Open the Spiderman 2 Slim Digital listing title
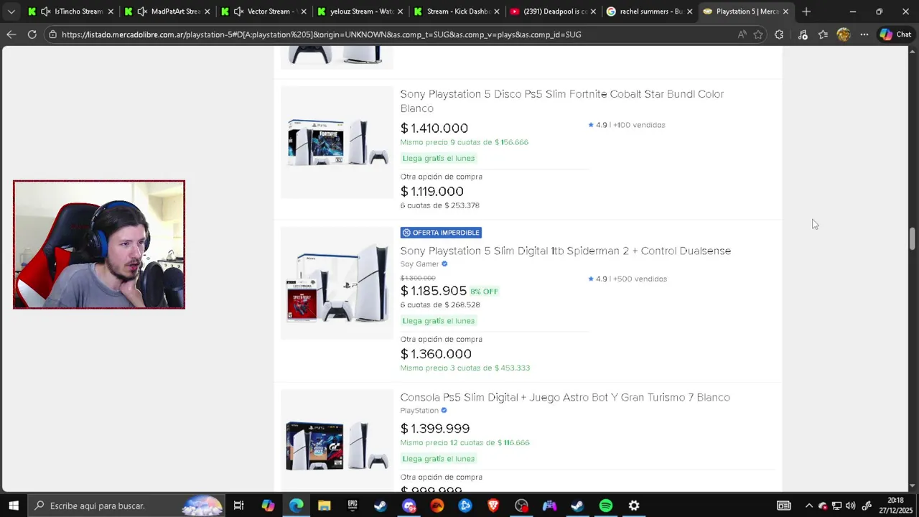Screen dimensions: 919x517 click(566, 251)
